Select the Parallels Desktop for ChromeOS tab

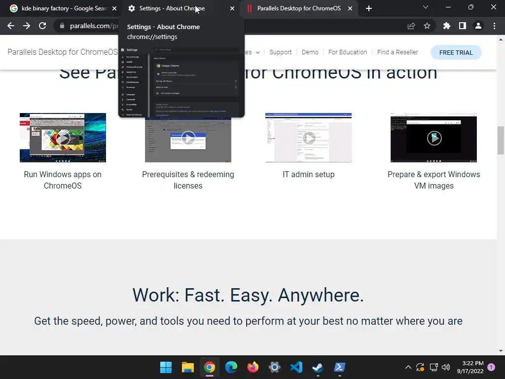299,8
